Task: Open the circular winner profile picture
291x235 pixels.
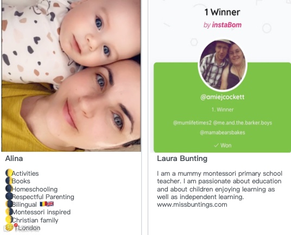Action: pos(223,65)
